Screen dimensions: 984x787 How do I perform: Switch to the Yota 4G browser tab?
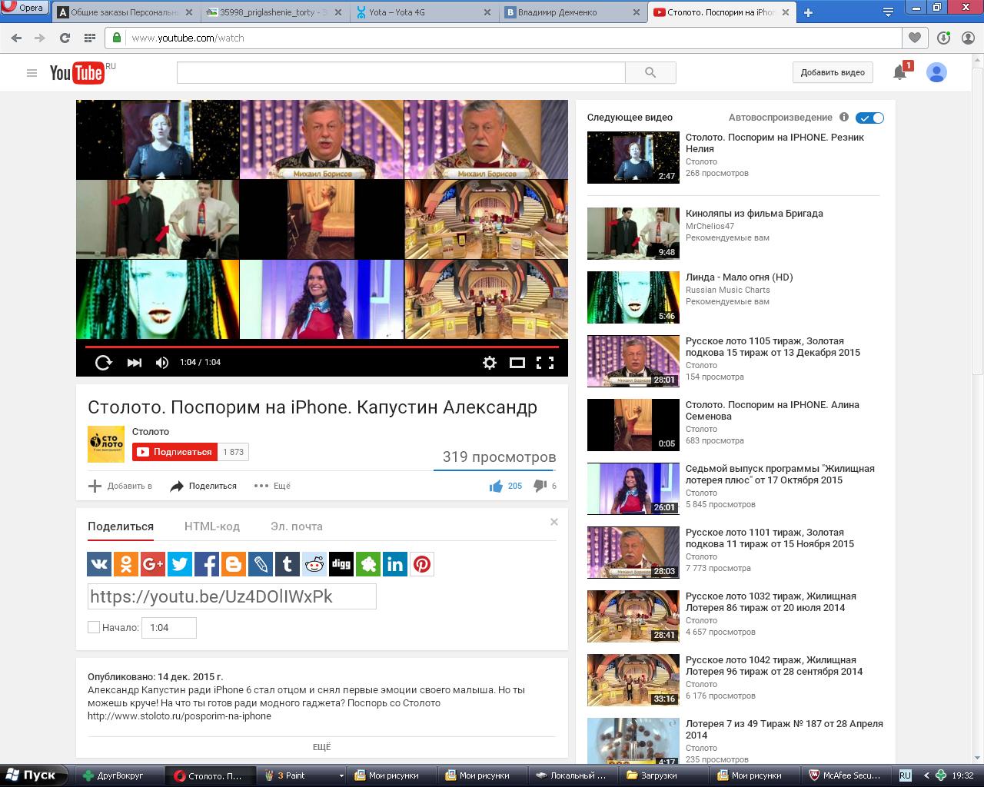[424, 12]
